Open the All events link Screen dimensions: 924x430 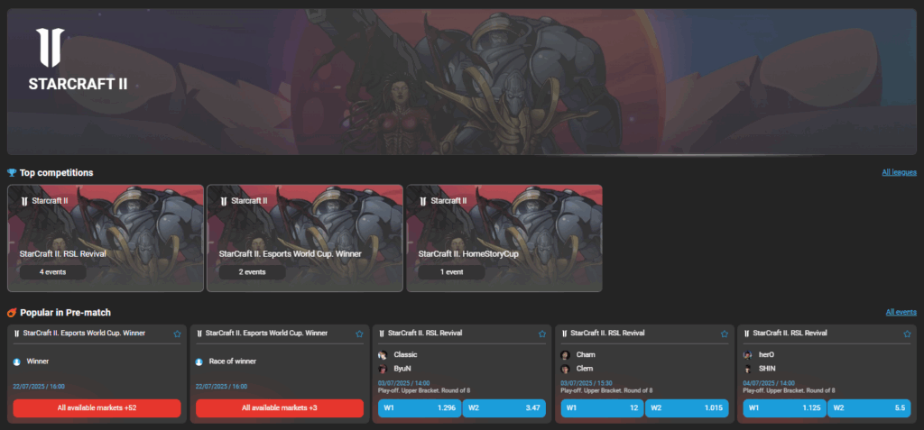pyautogui.click(x=901, y=312)
